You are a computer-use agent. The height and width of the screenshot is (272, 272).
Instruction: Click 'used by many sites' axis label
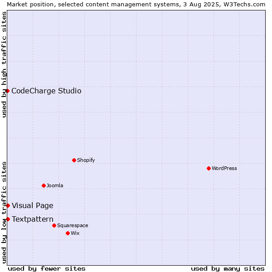pos(228,269)
